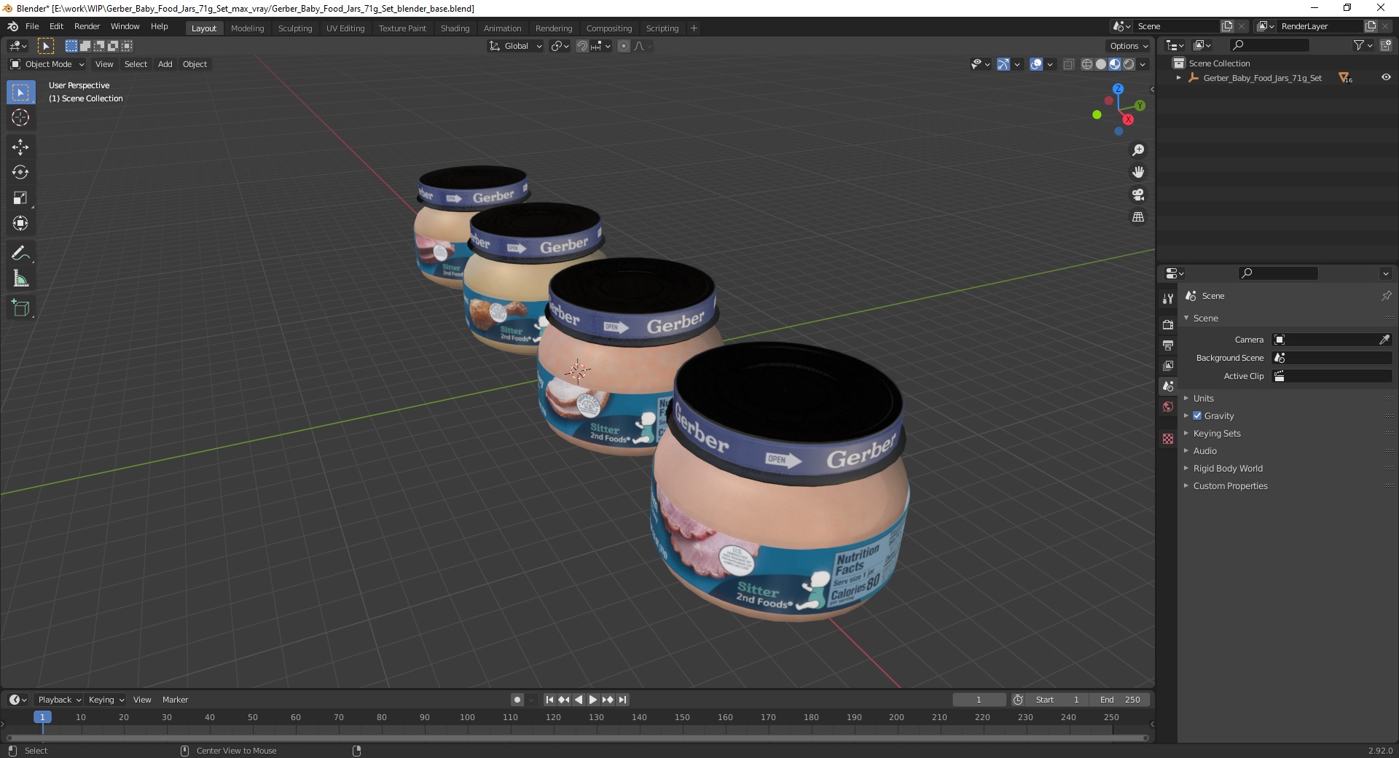Switch to wireframe viewport shading

point(1087,64)
